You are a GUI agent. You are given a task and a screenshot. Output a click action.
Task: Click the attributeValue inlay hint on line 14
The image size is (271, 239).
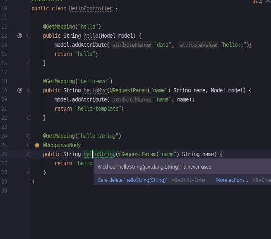[198, 45]
